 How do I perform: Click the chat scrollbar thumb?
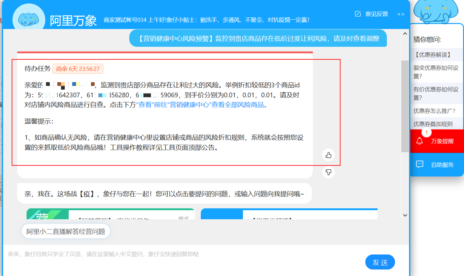(x=405, y=106)
